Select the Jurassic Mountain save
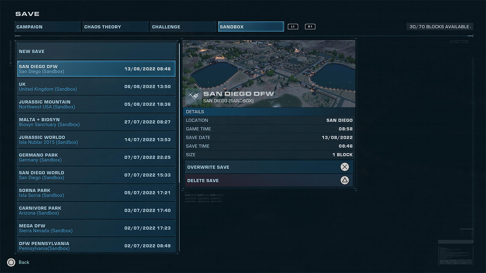486x273 pixels. (x=96, y=104)
